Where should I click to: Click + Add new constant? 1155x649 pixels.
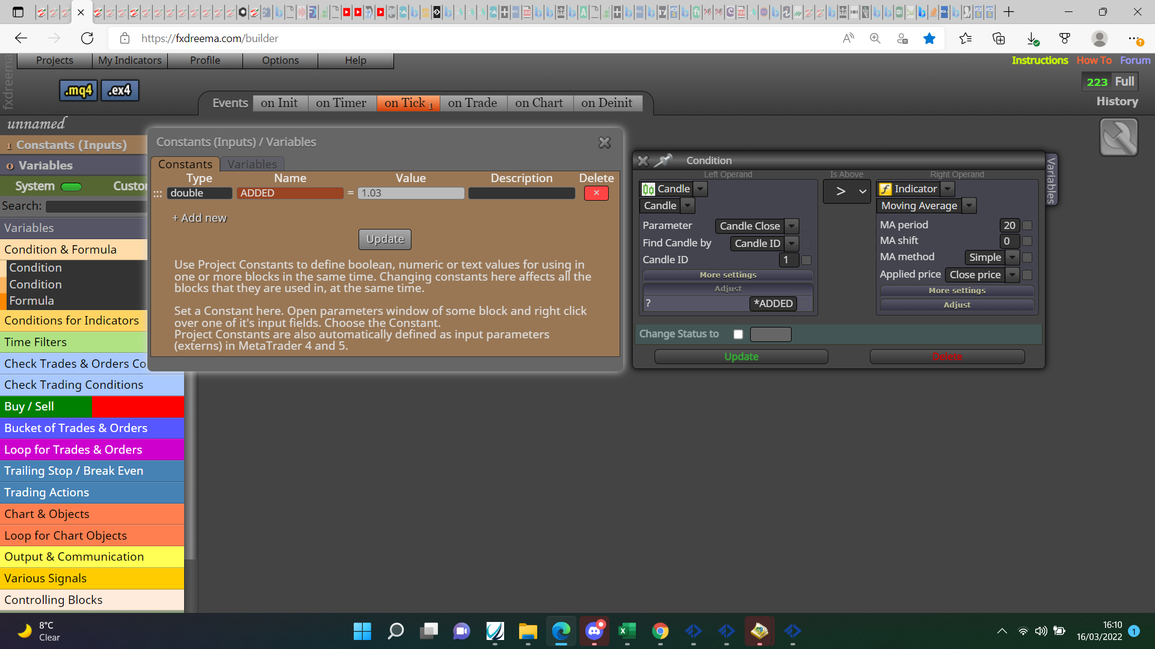199,218
